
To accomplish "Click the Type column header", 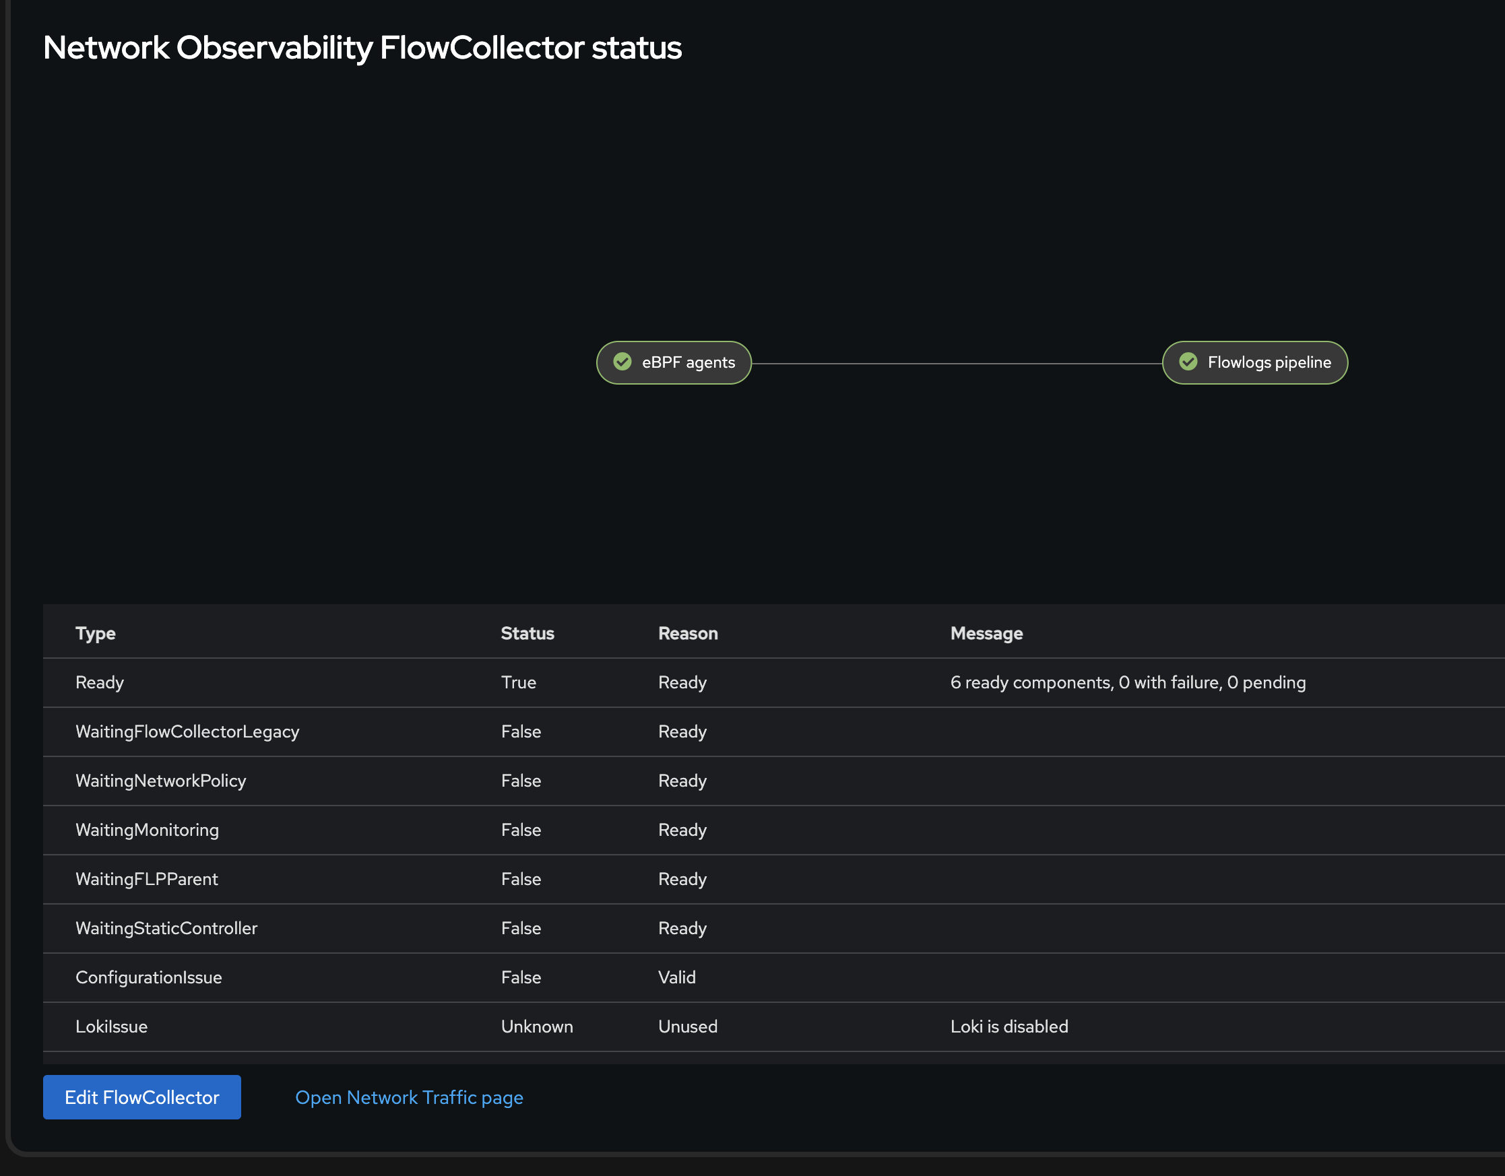I will pos(95,633).
